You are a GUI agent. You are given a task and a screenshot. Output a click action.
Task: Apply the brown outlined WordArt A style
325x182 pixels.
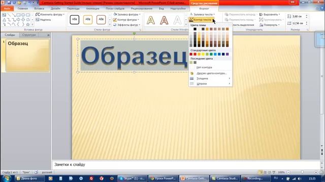(x=164, y=20)
